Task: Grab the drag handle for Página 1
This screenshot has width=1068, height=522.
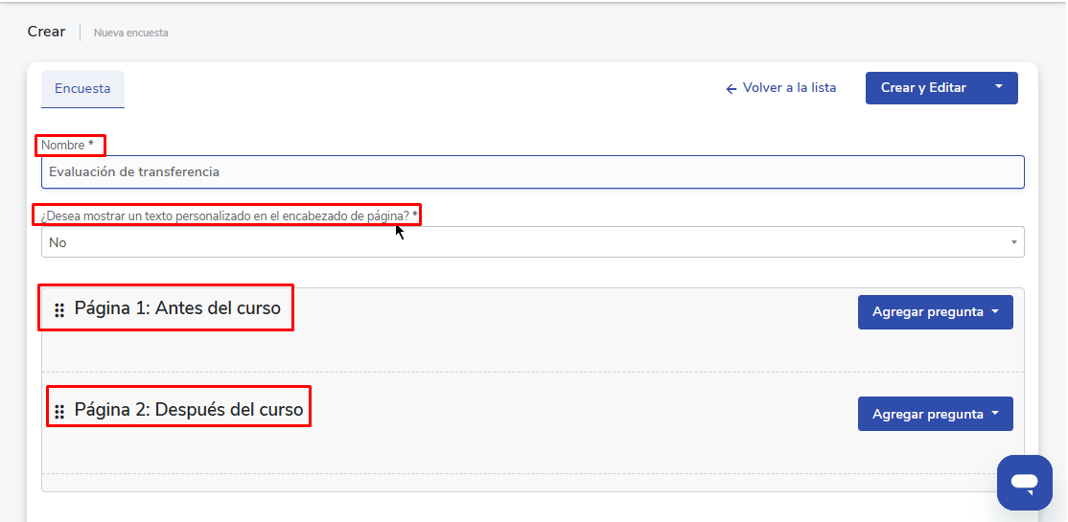Action: (x=59, y=310)
